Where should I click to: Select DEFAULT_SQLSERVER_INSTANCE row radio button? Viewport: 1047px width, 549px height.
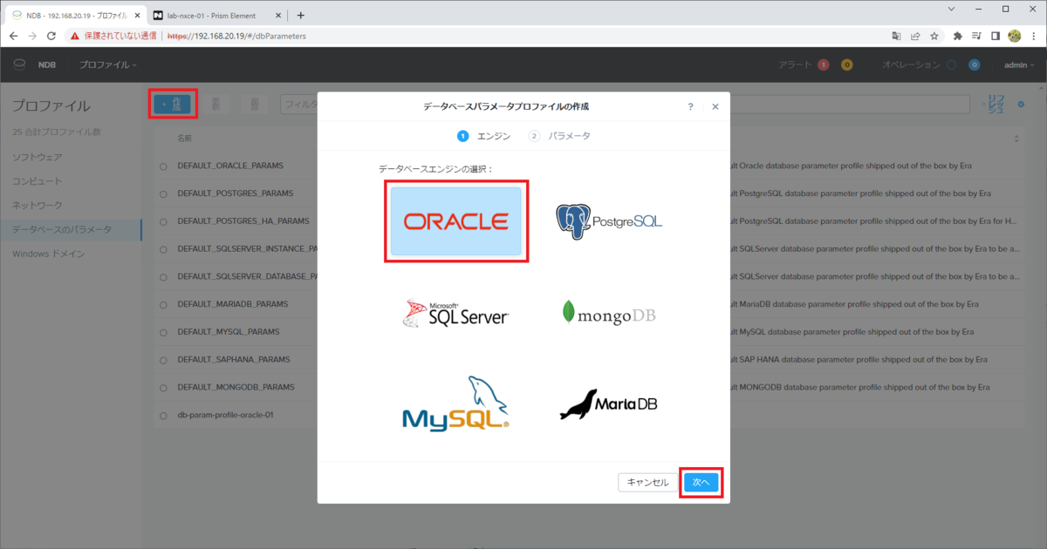click(x=163, y=248)
